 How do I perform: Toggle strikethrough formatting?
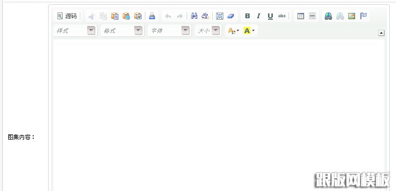coord(282,16)
